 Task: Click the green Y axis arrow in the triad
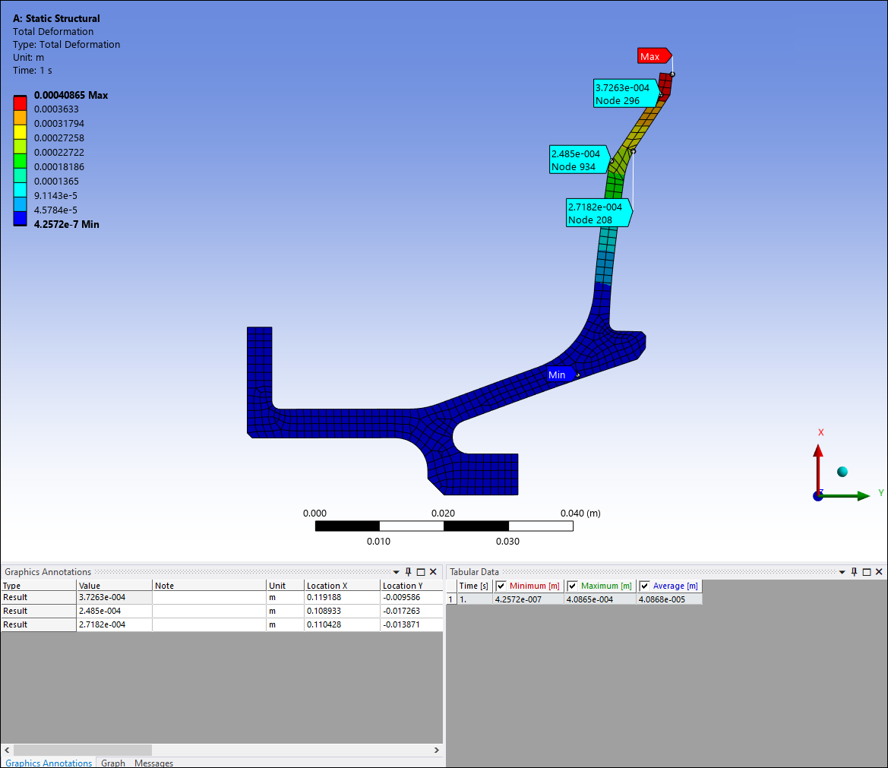(864, 495)
